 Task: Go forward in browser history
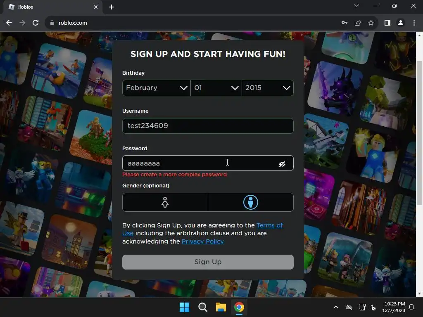pos(22,23)
